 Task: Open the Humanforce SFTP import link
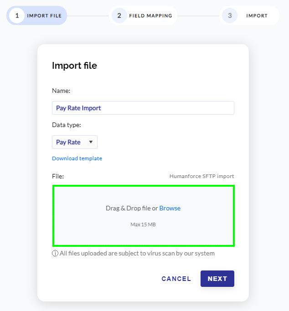click(x=201, y=176)
